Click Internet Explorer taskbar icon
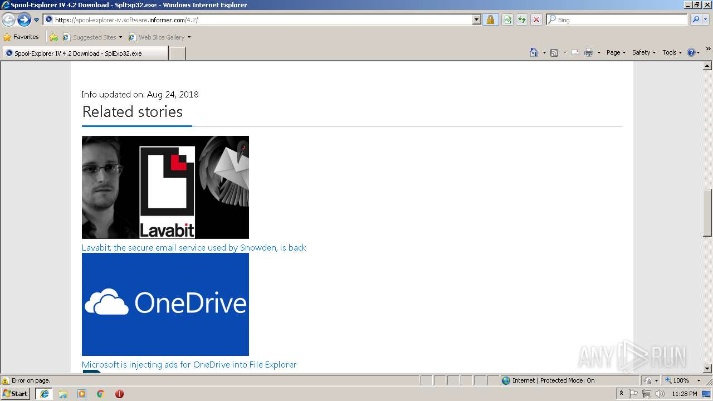Image resolution: width=713 pixels, height=401 pixels. (45, 394)
